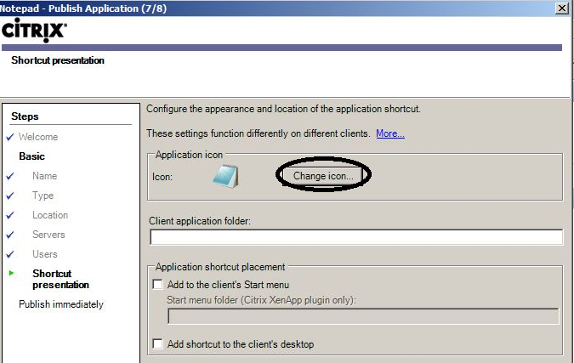Click the green arrow beside Shortcut presentation
The width and height of the screenshot is (574, 363).
[x=11, y=273]
